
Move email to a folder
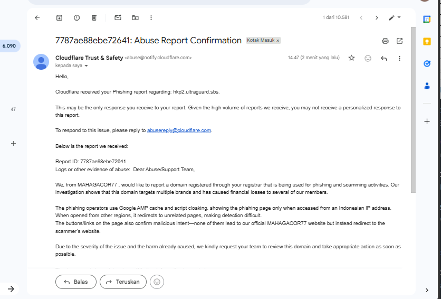[135, 18]
